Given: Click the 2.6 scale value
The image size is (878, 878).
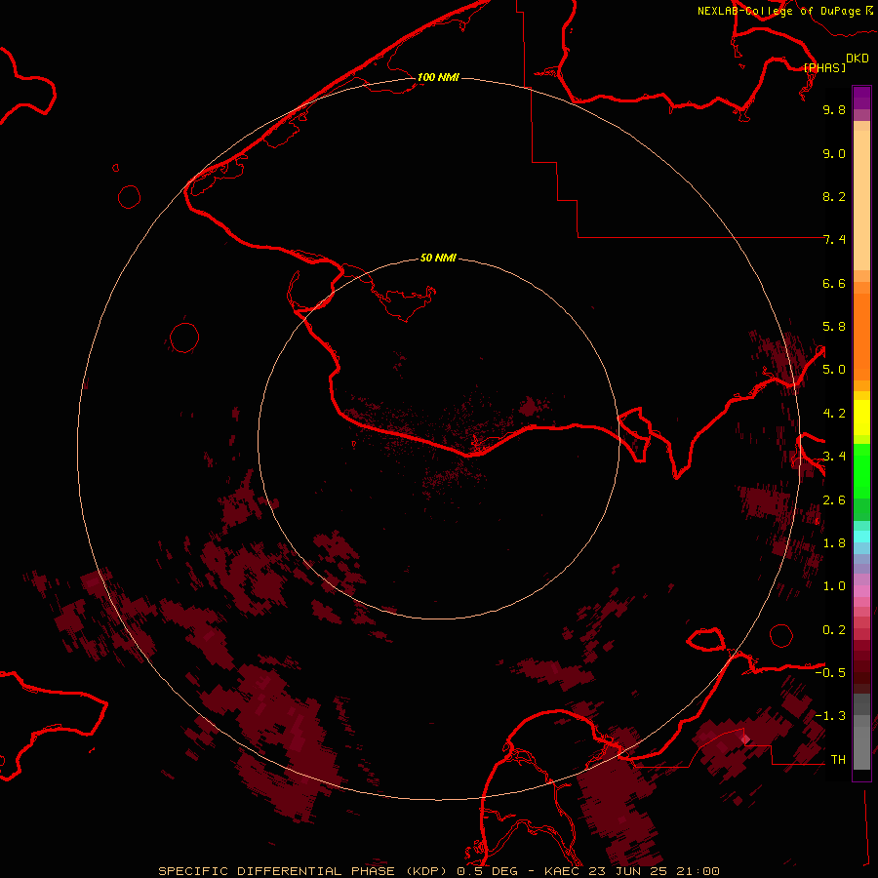Looking at the screenshot, I should coord(834,500).
